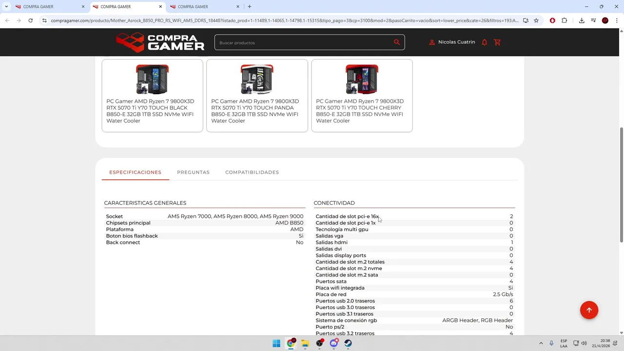This screenshot has width=624, height=351.
Task: Open browser downloads icon
Action: tap(582, 20)
